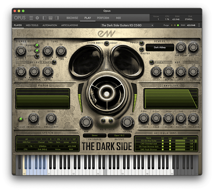
Task: Open the Opus 1 & 2 output selector
Action: coord(120,135)
